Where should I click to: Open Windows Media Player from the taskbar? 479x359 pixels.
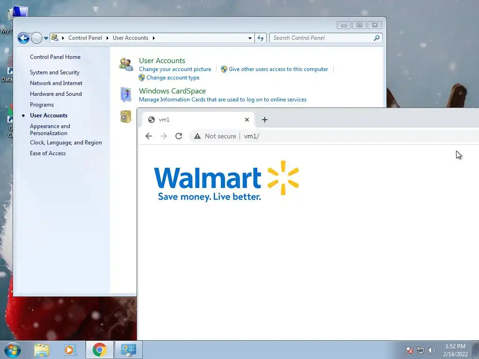tap(70, 350)
